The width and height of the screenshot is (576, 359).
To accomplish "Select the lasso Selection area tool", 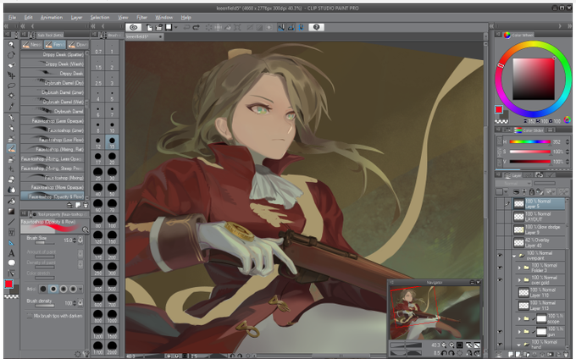I will pos(11,86).
